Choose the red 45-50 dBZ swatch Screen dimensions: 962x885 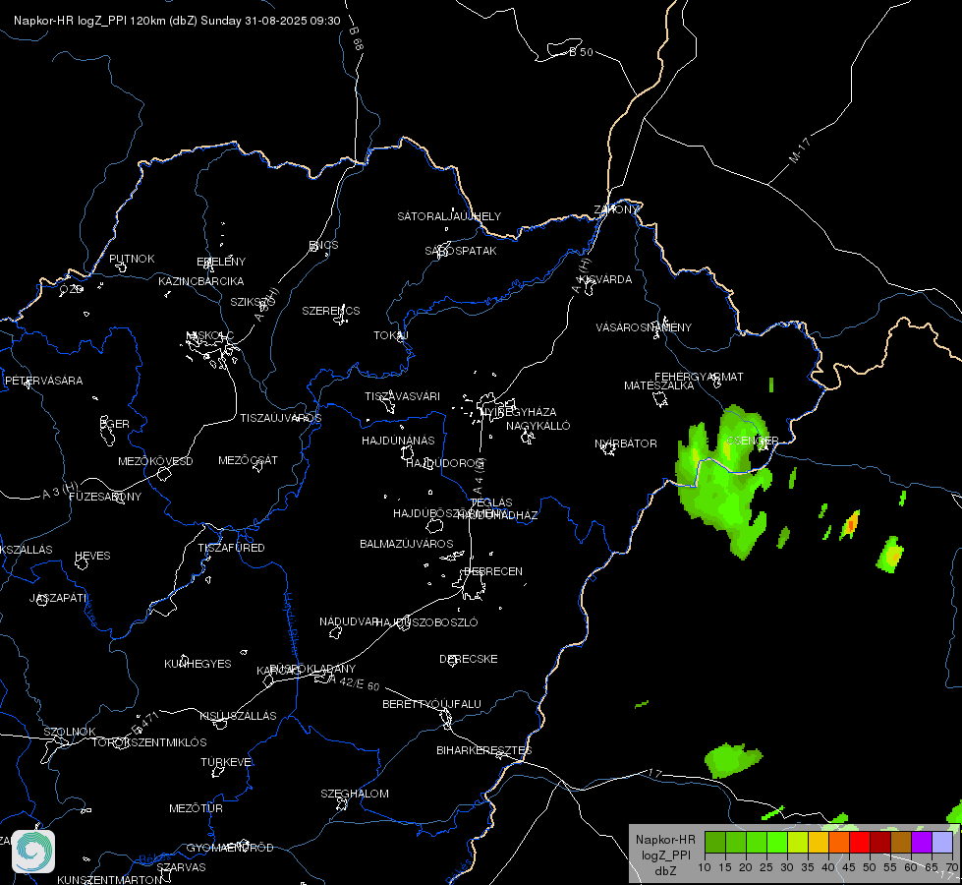[x=859, y=842]
